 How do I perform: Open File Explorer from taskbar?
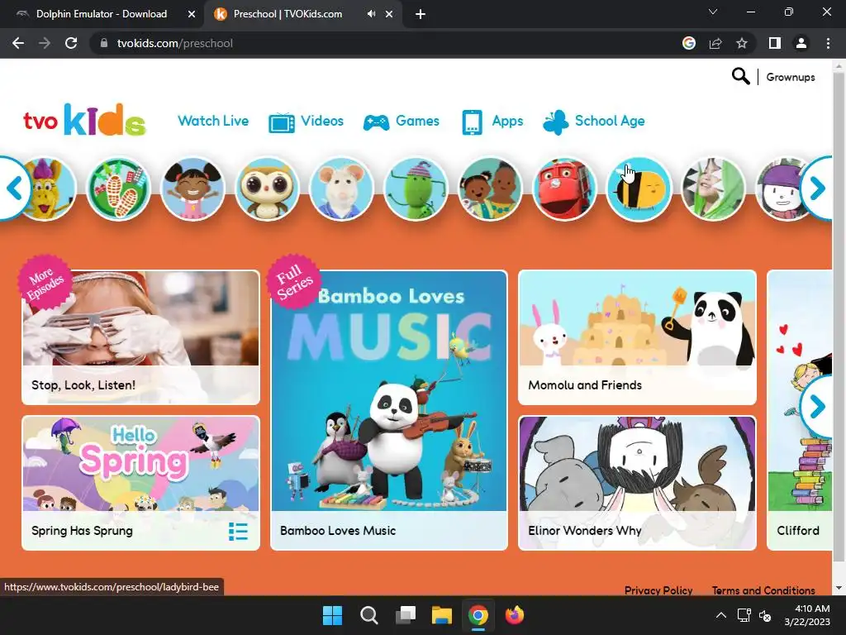(442, 615)
